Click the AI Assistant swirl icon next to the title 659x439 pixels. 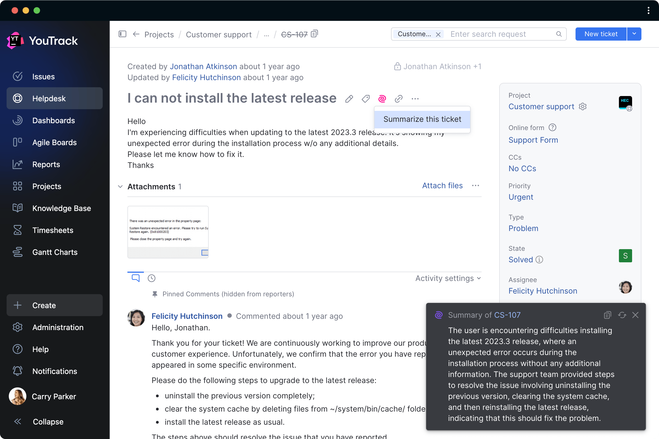click(382, 99)
